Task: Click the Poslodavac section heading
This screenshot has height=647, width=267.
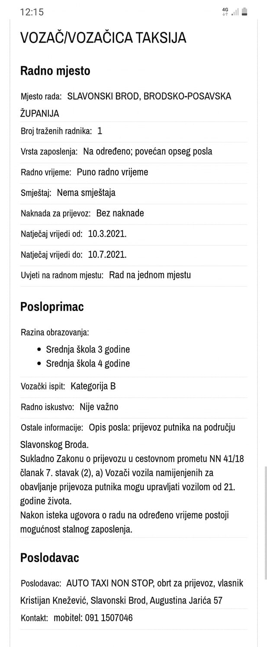Action: tap(50, 558)
